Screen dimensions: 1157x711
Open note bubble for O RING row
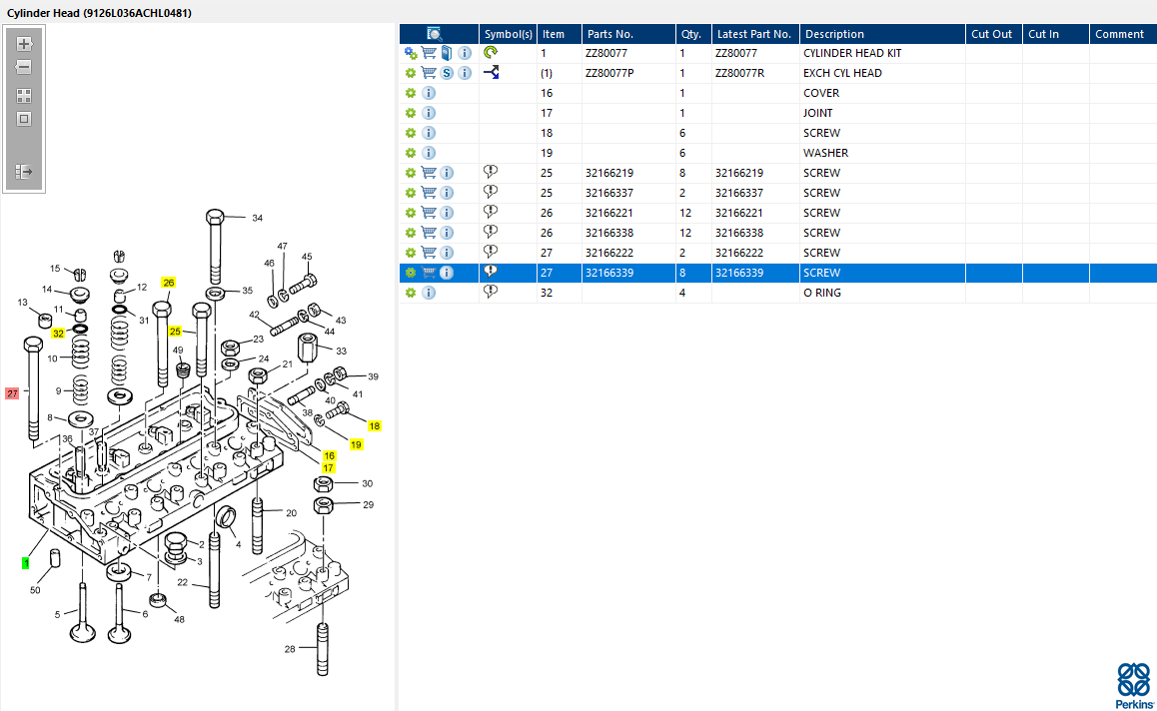490,292
